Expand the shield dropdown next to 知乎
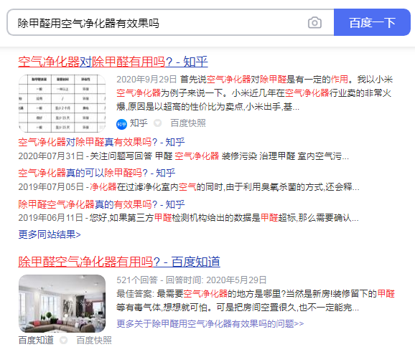The width and height of the screenshot is (415, 352). point(158,123)
